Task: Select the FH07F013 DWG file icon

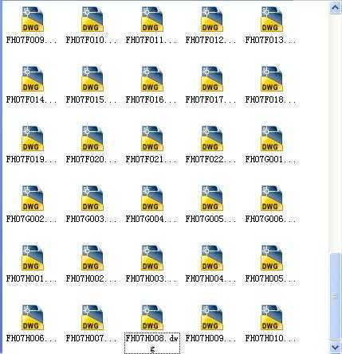Action: point(272,20)
